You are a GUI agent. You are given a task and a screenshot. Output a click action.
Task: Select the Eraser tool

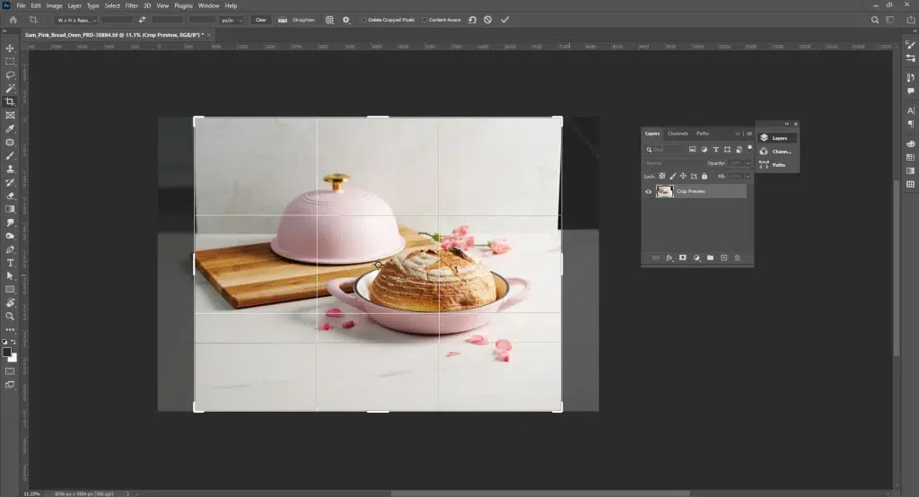click(10, 196)
